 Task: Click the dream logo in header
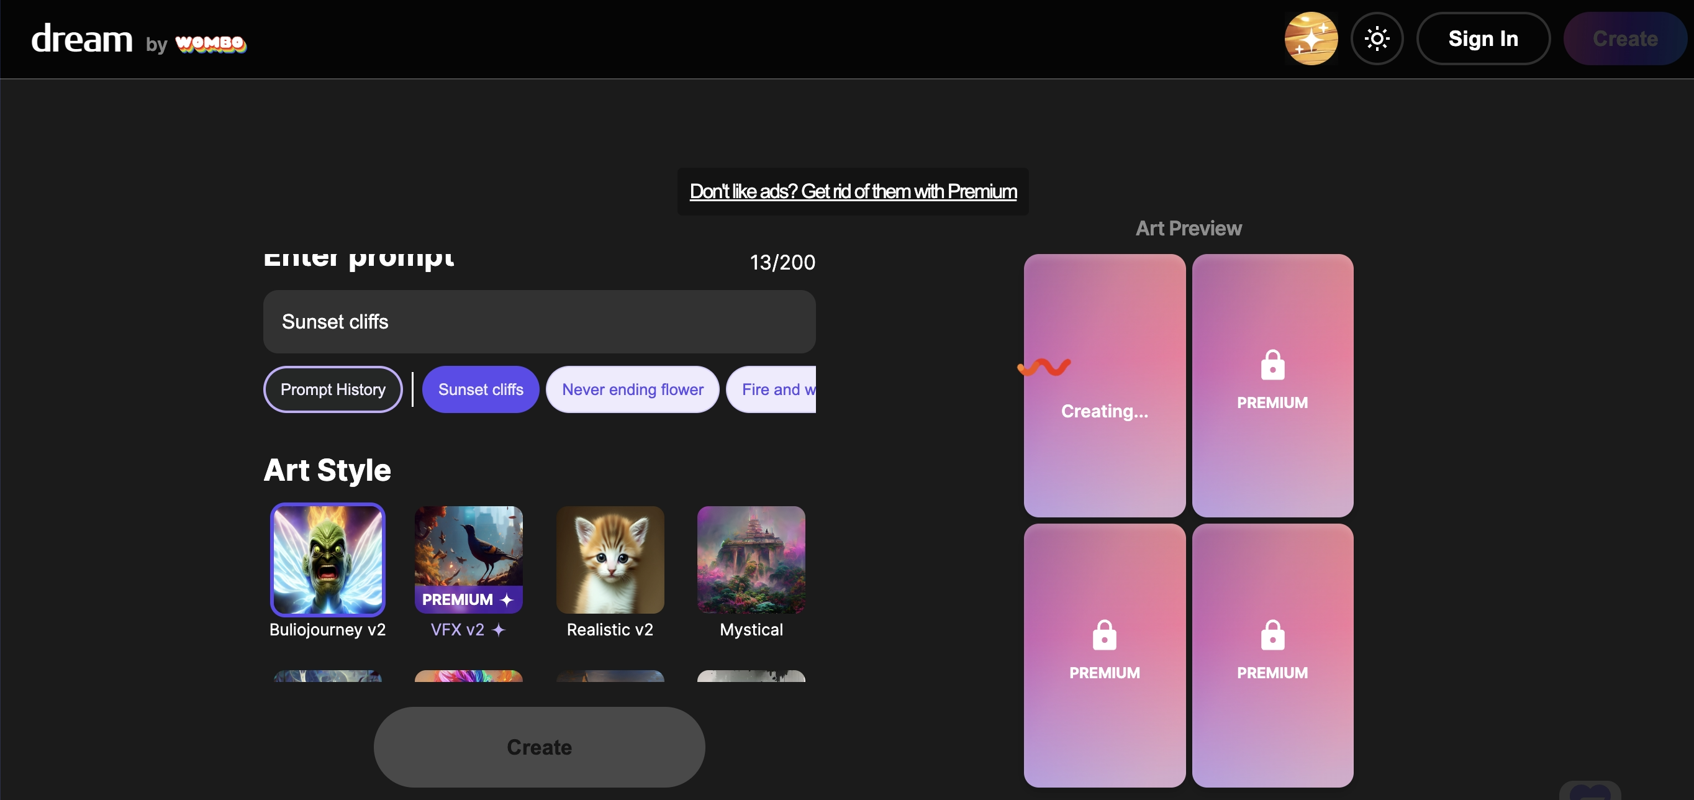[82, 39]
